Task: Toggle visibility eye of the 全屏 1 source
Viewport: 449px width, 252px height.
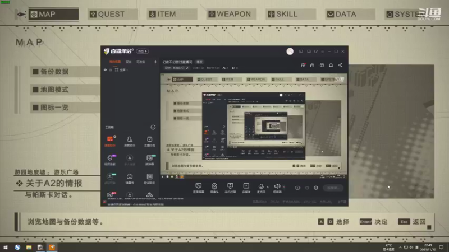Action: tap(105, 69)
